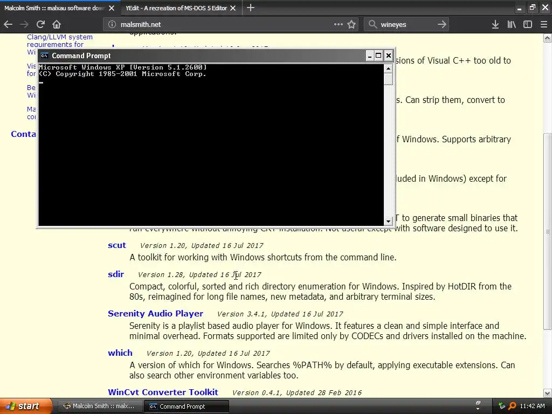Click the wineyes search field
Image resolution: width=552 pixels, height=414 pixels.
click(x=406, y=24)
